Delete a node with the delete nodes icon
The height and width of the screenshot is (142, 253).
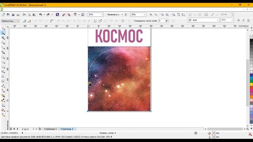[29, 21]
